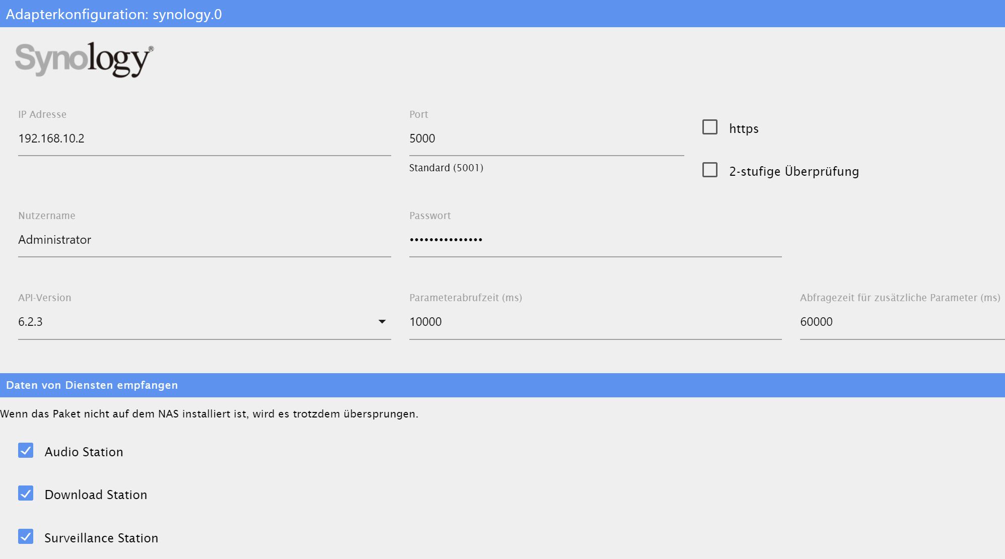Image resolution: width=1005 pixels, height=559 pixels.
Task: Click the Passwort input field
Action: point(595,240)
